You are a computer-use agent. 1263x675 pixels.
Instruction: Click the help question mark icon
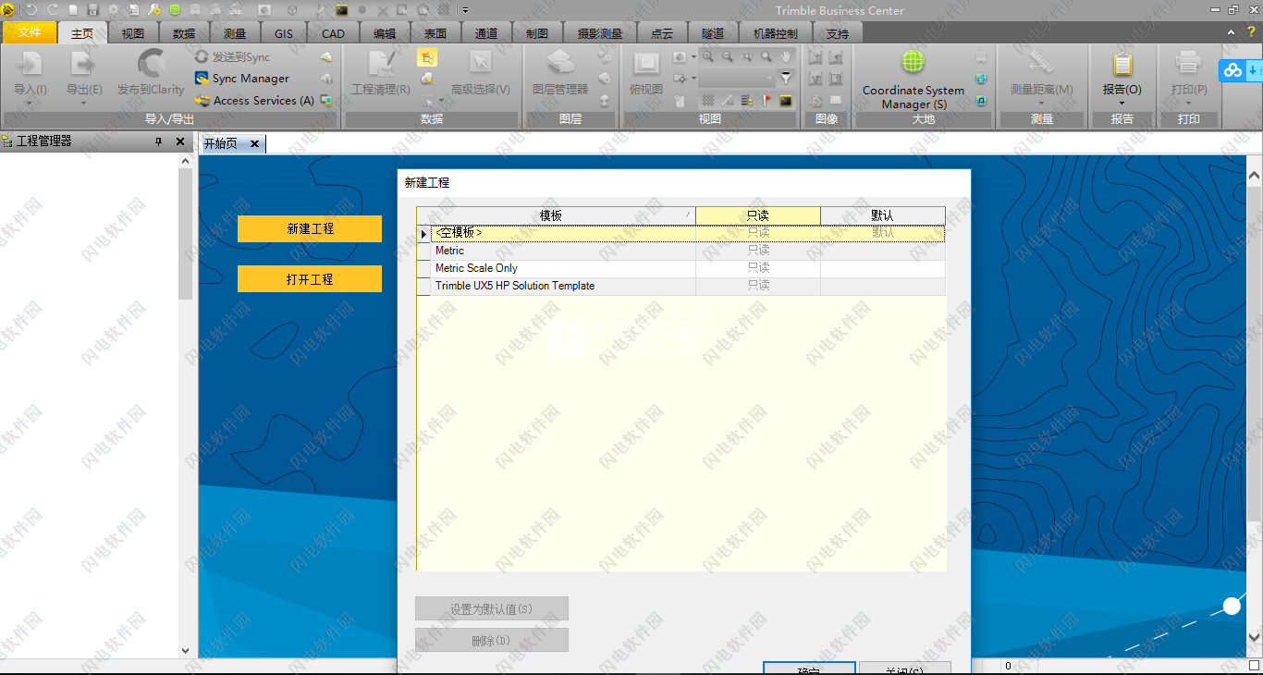click(x=1251, y=32)
